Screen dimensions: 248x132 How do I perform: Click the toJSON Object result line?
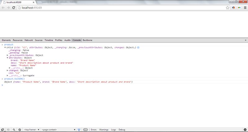coord(68,82)
